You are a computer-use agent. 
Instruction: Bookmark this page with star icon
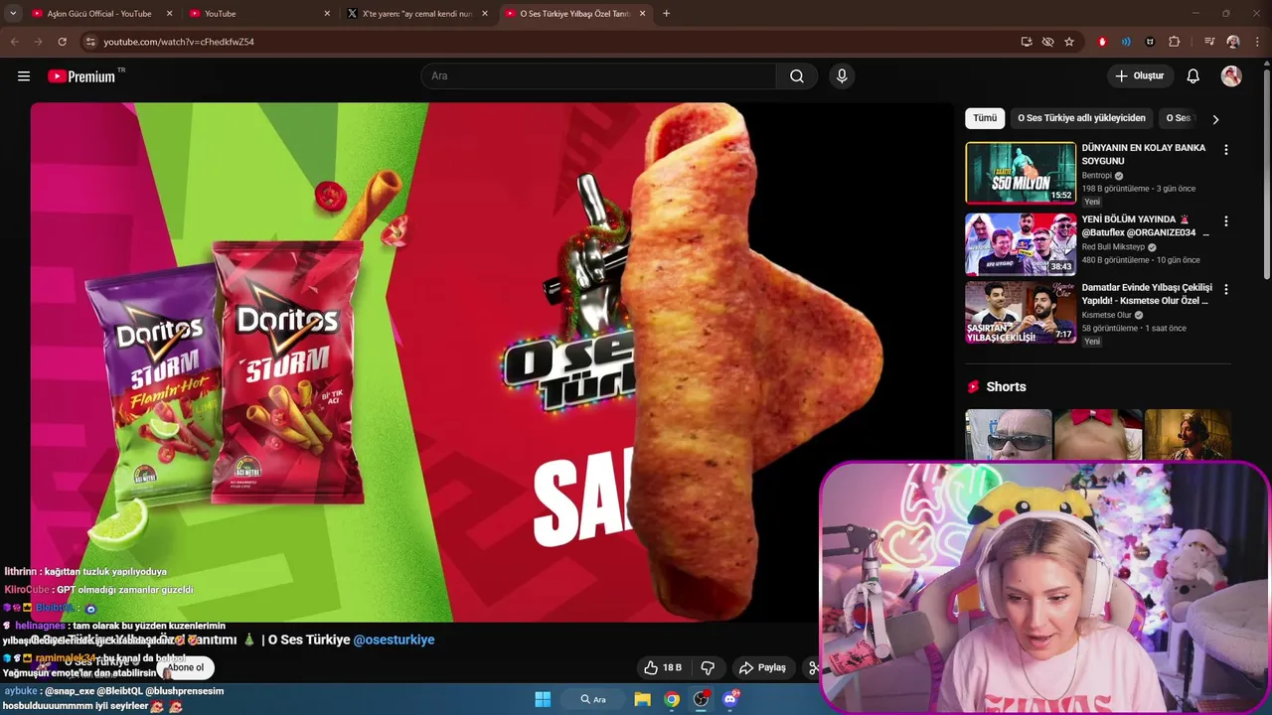pyautogui.click(x=1069, y=42)
